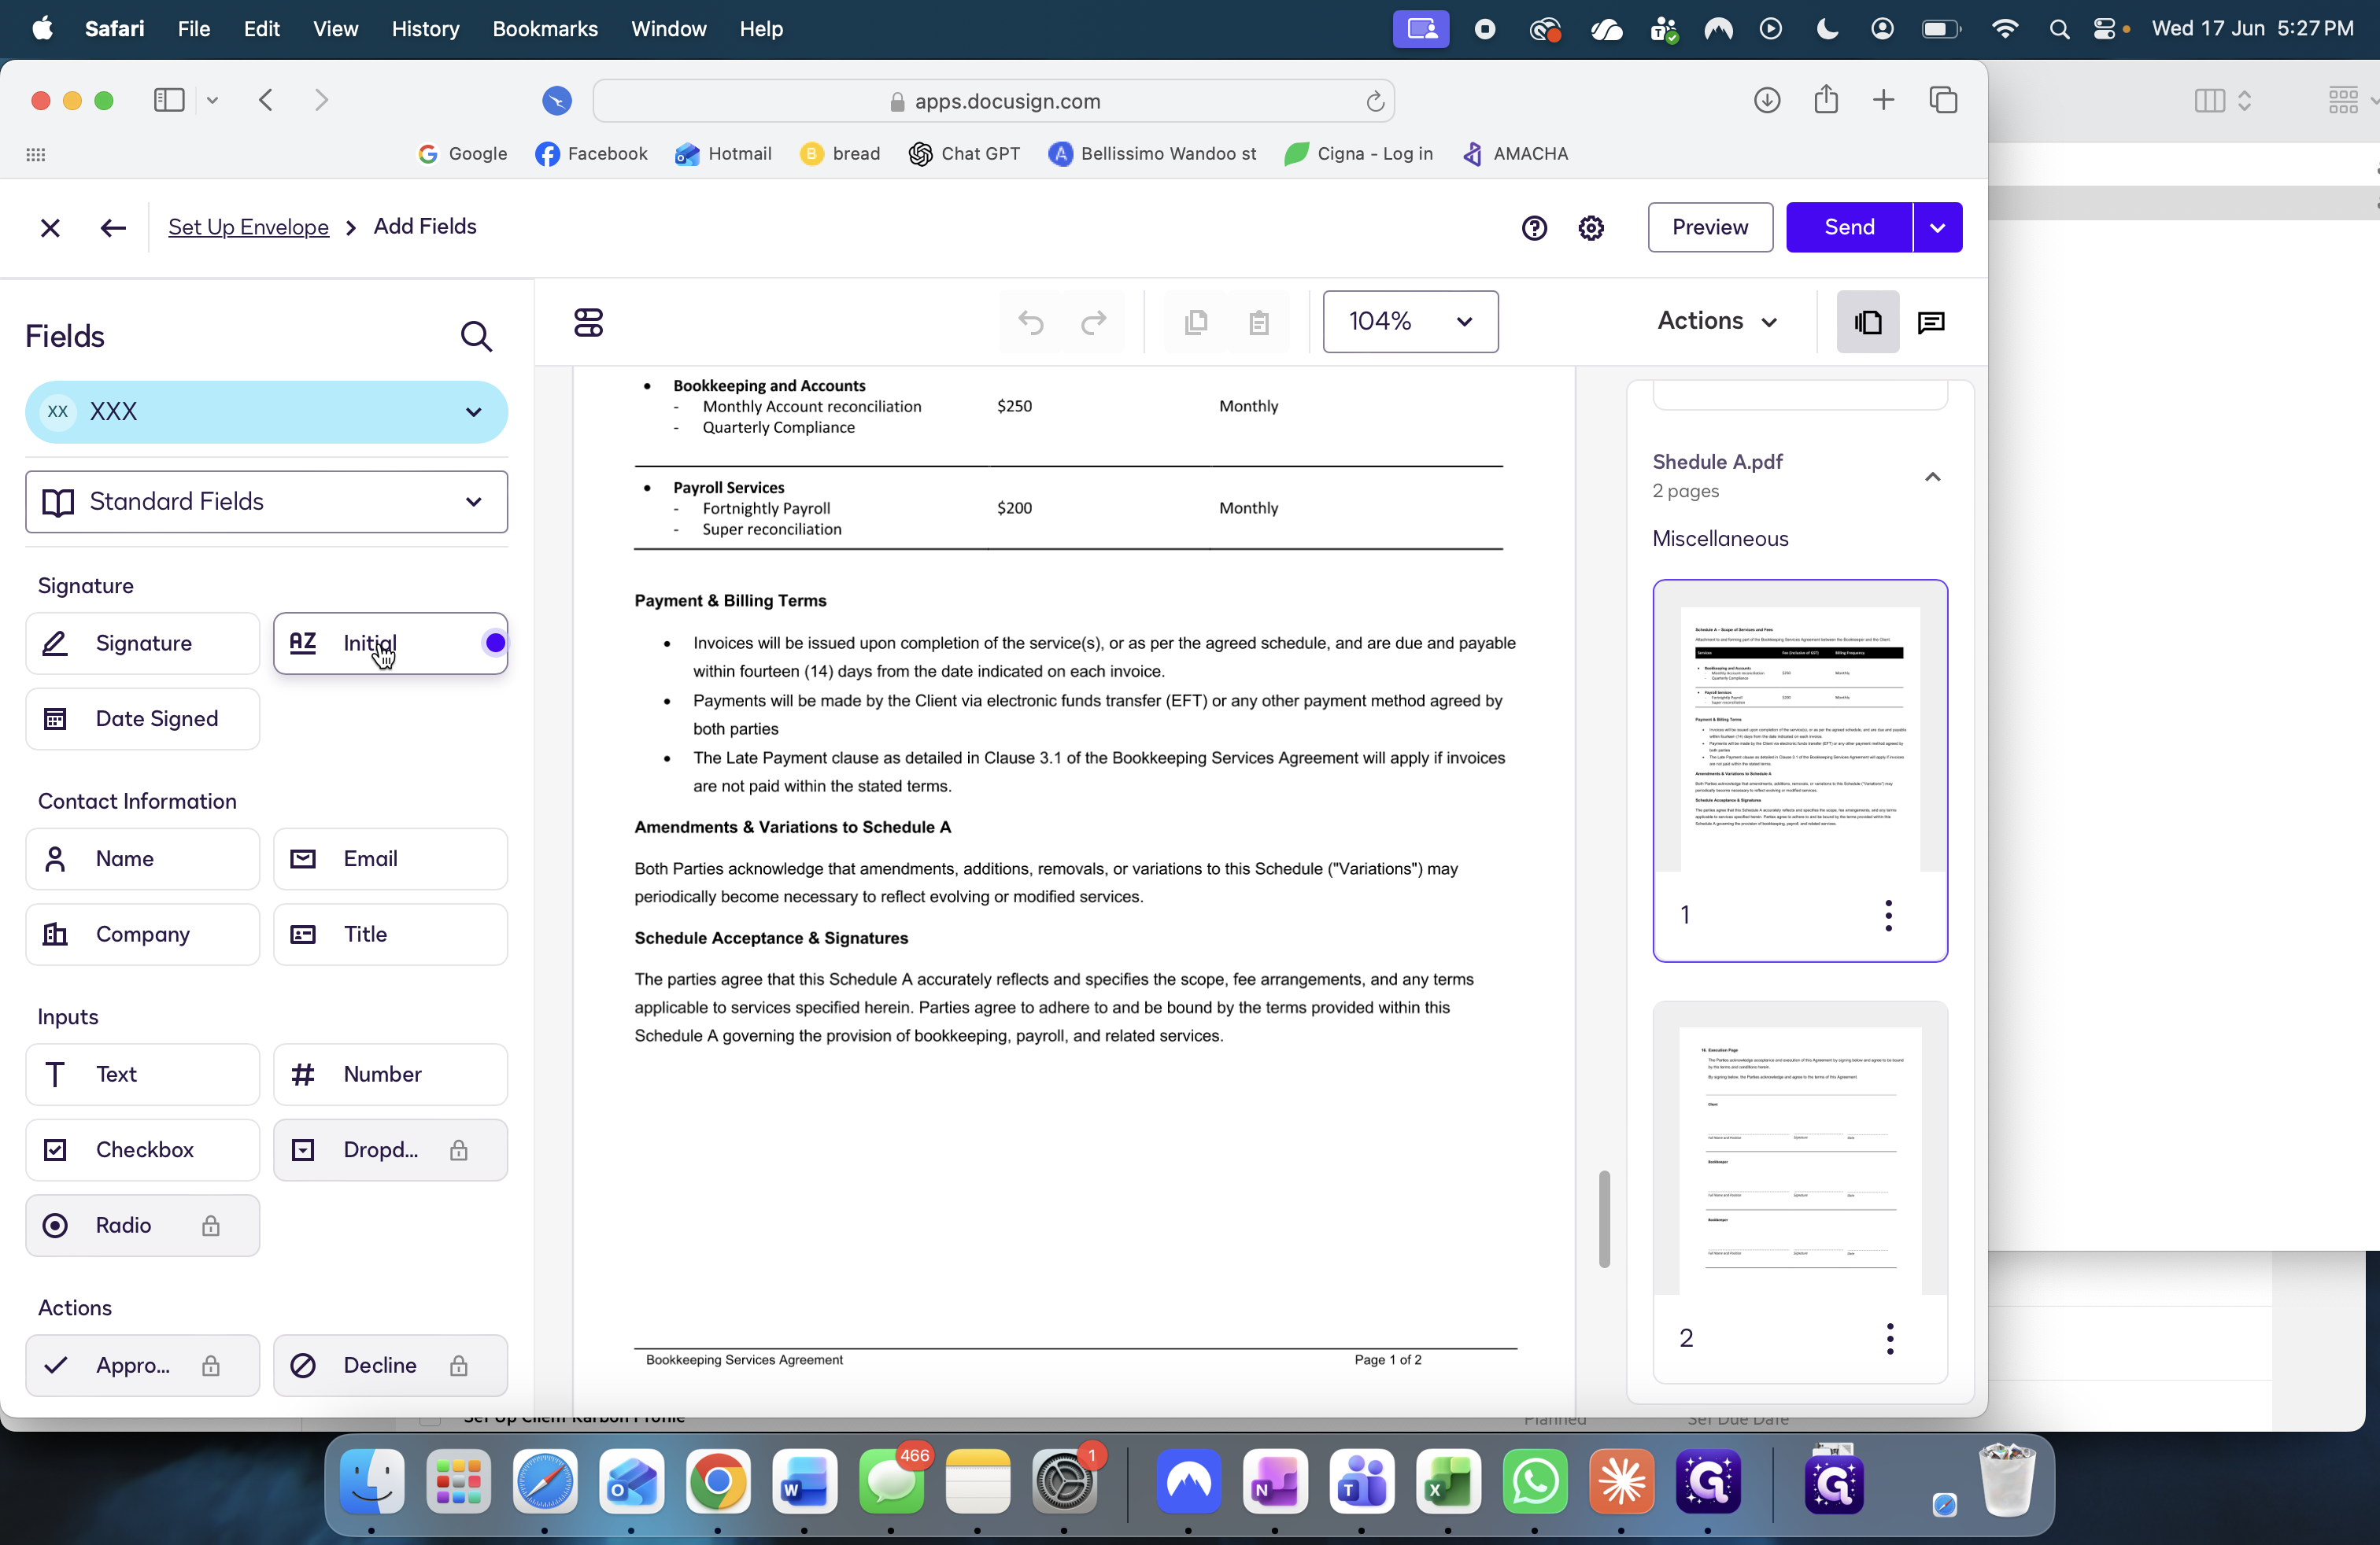Open the Standard Fields dropdown
The image size is (2380, 1545).
(266, 502)
